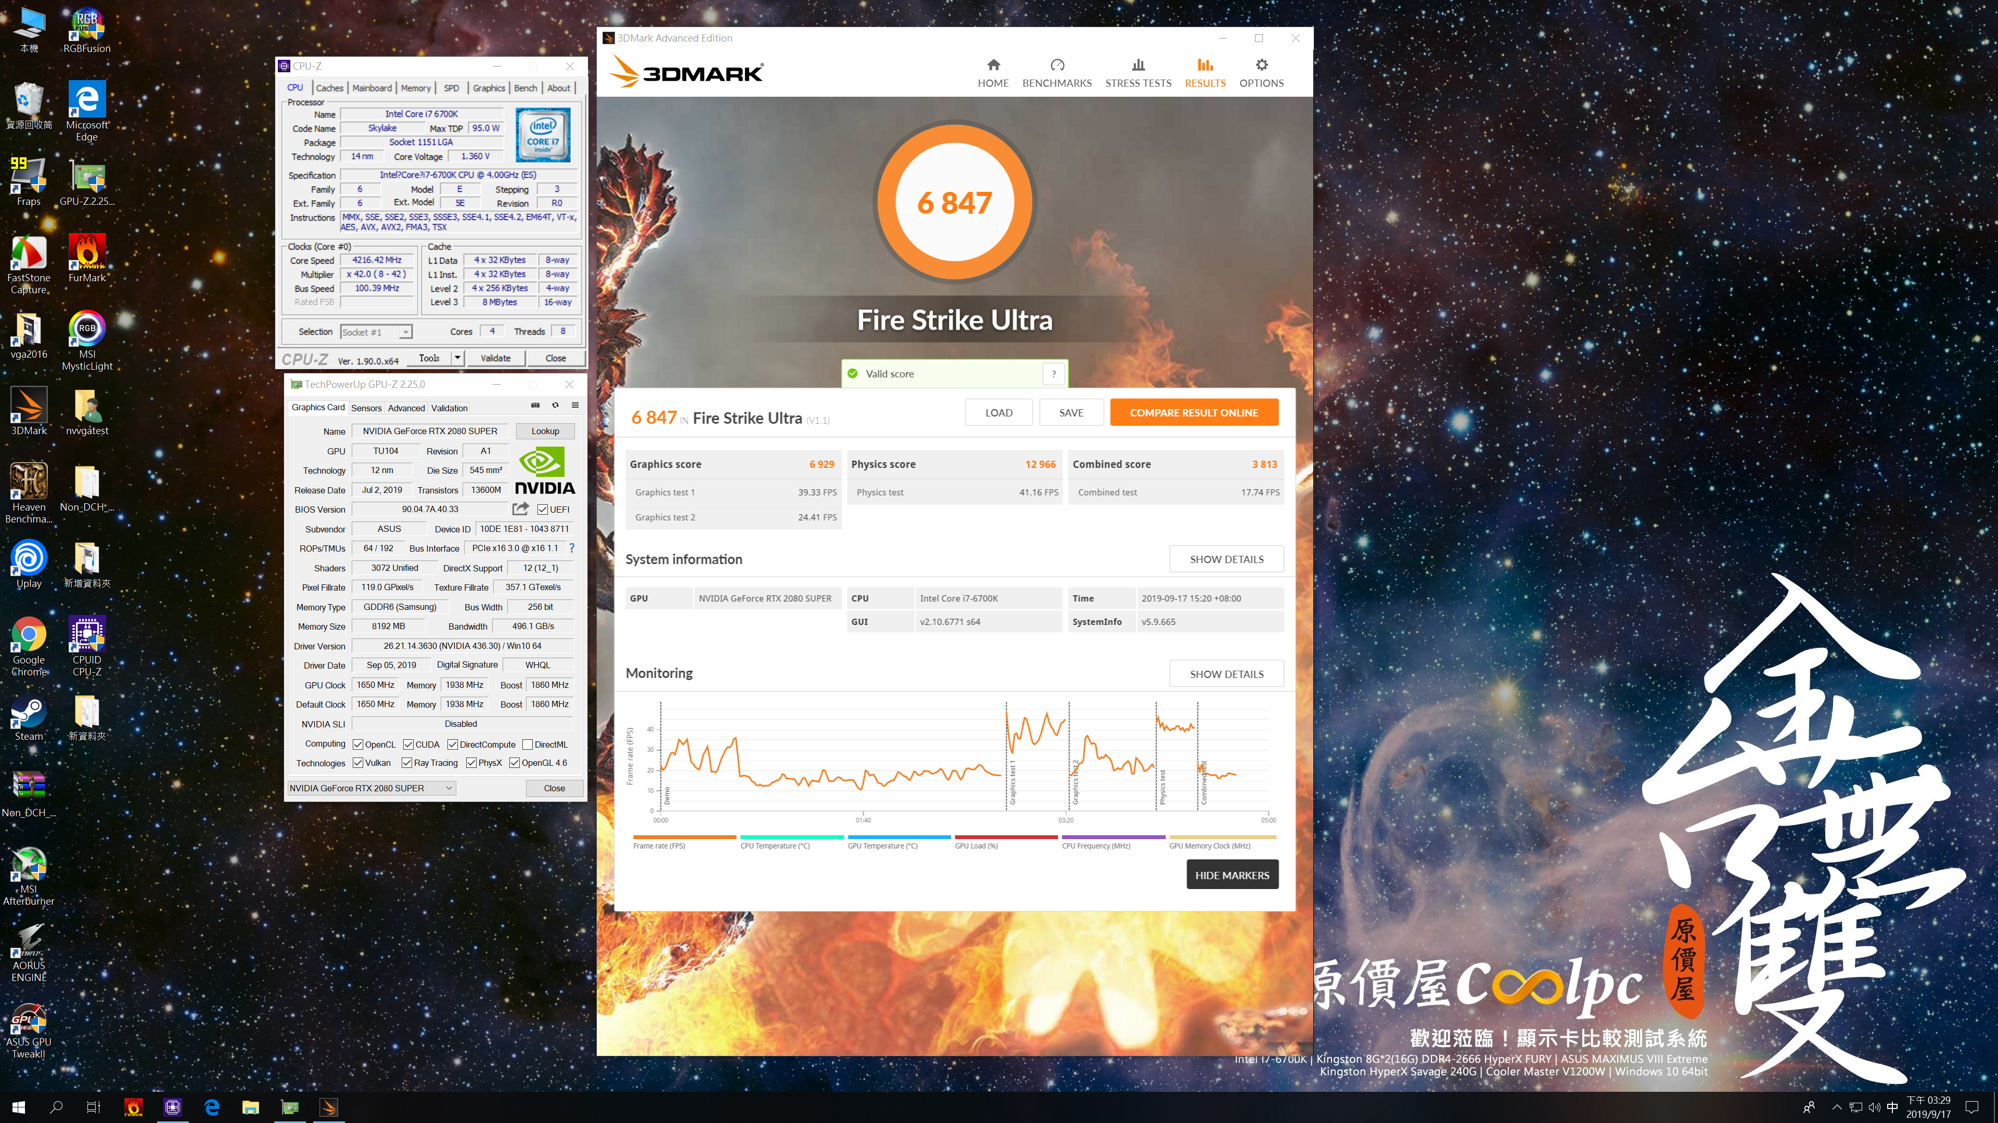Open ASUS GPU TweakII shortcut

29,1029
